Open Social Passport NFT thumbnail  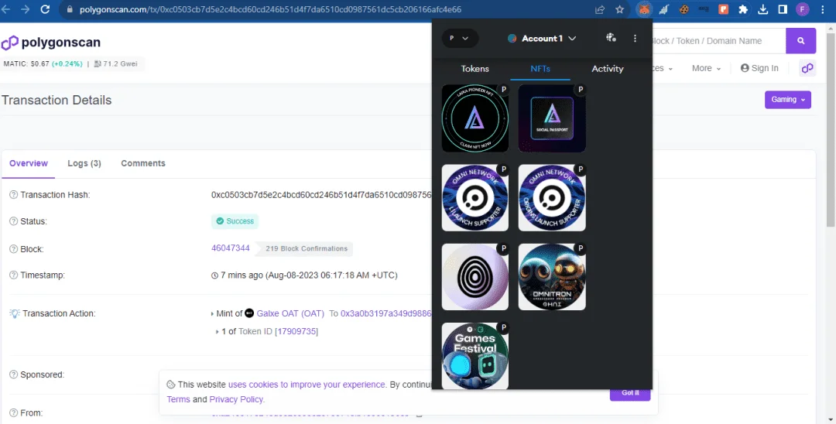[x=552, y=118]
